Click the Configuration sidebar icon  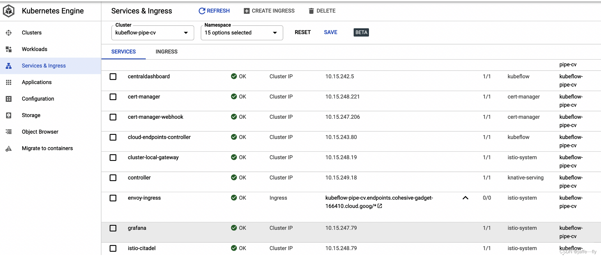click(9, 99)
